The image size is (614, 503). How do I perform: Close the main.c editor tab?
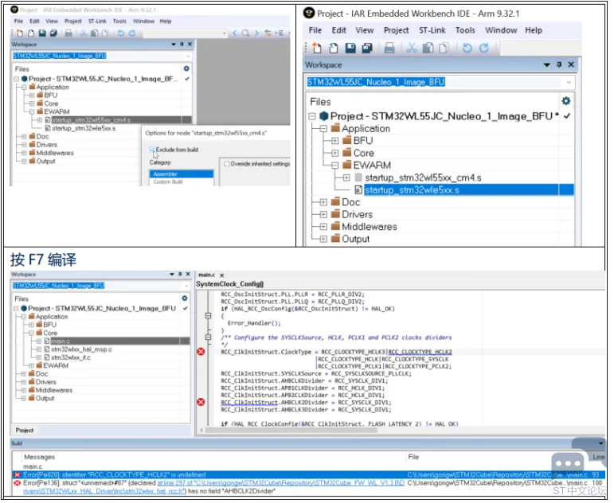(x=221, y=275)
